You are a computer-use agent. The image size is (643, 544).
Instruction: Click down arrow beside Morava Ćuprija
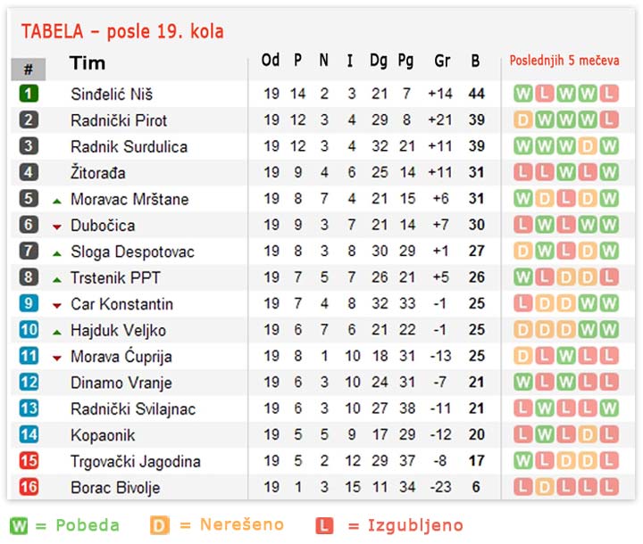click(57, 359)
